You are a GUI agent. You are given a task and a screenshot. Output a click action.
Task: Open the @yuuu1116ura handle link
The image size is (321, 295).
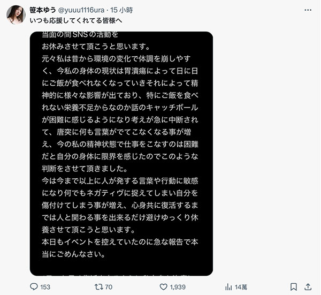click(x=86, y=10)
